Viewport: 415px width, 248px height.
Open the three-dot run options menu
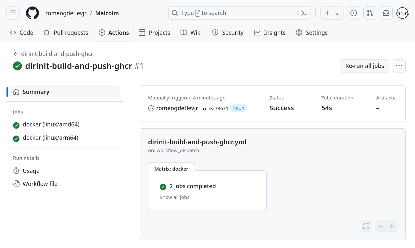click(x=399, y=66)
